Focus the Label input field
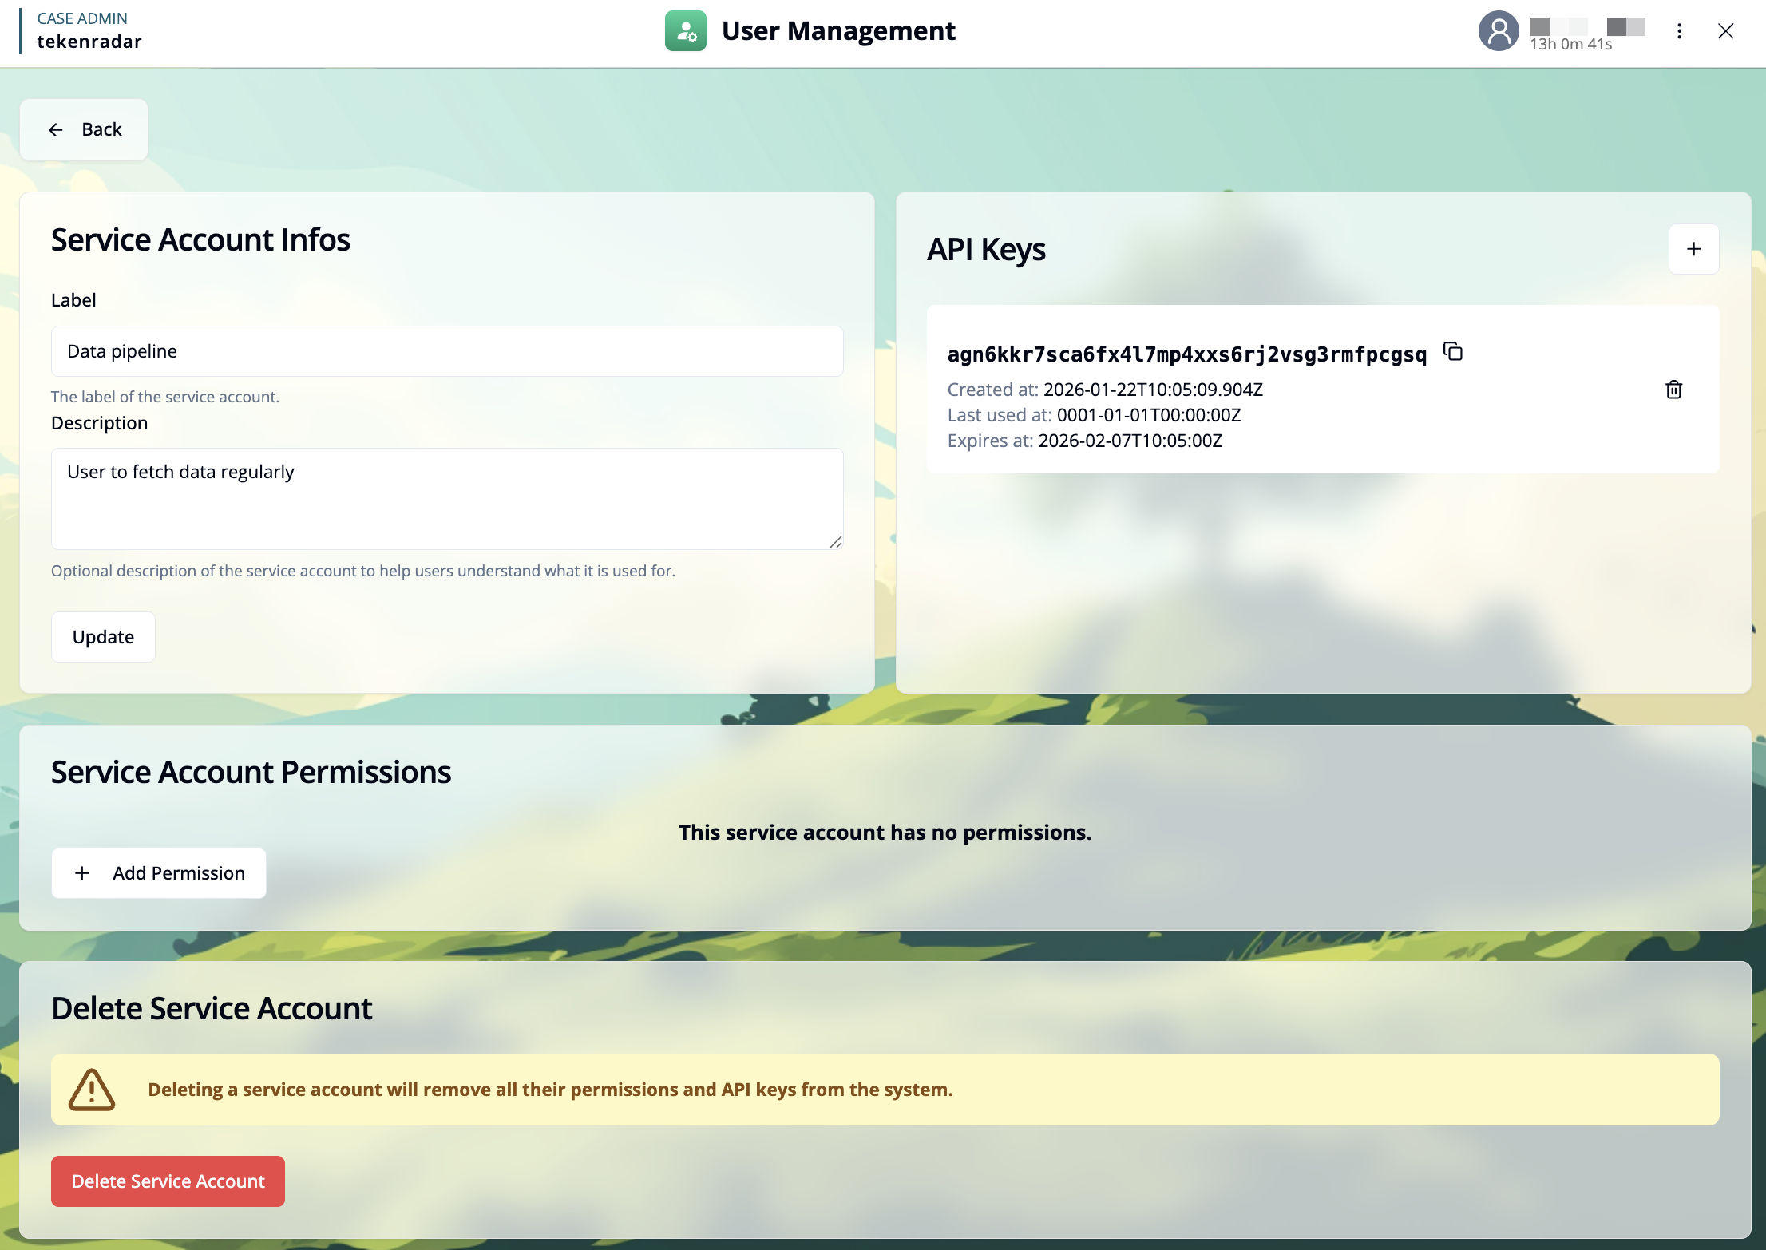1766x1250 pixels. [447, 351]
